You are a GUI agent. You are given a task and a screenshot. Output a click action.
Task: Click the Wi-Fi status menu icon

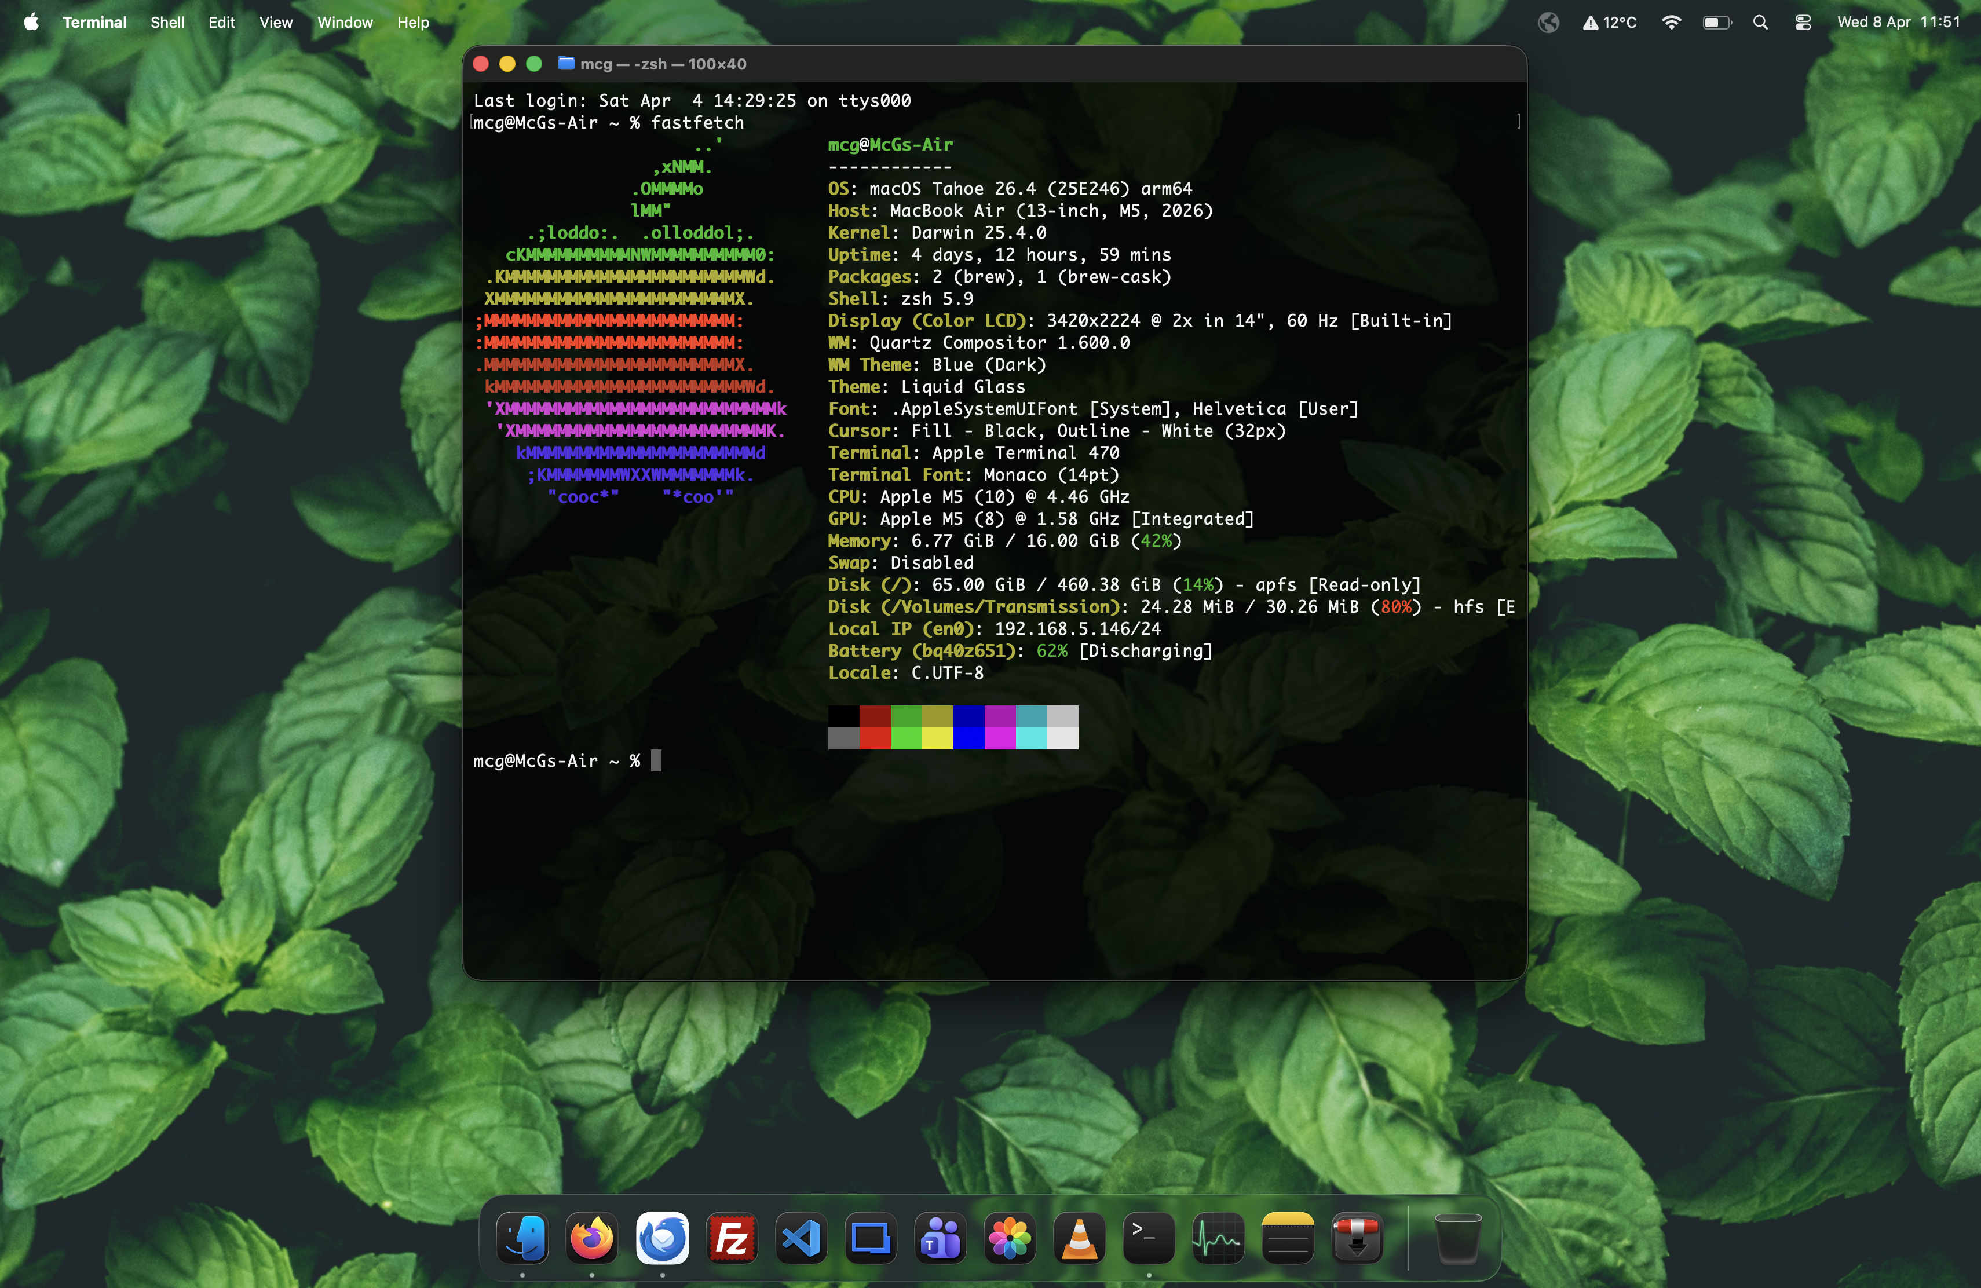(1671, 23)
